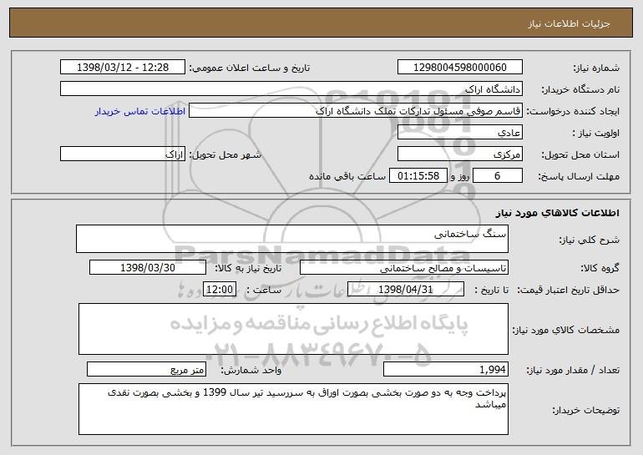Image resolution: width=643 pixels, height=455 pixels.
Task: Click the label نام دستگاه خریدار
Action: tap(580, 89)
